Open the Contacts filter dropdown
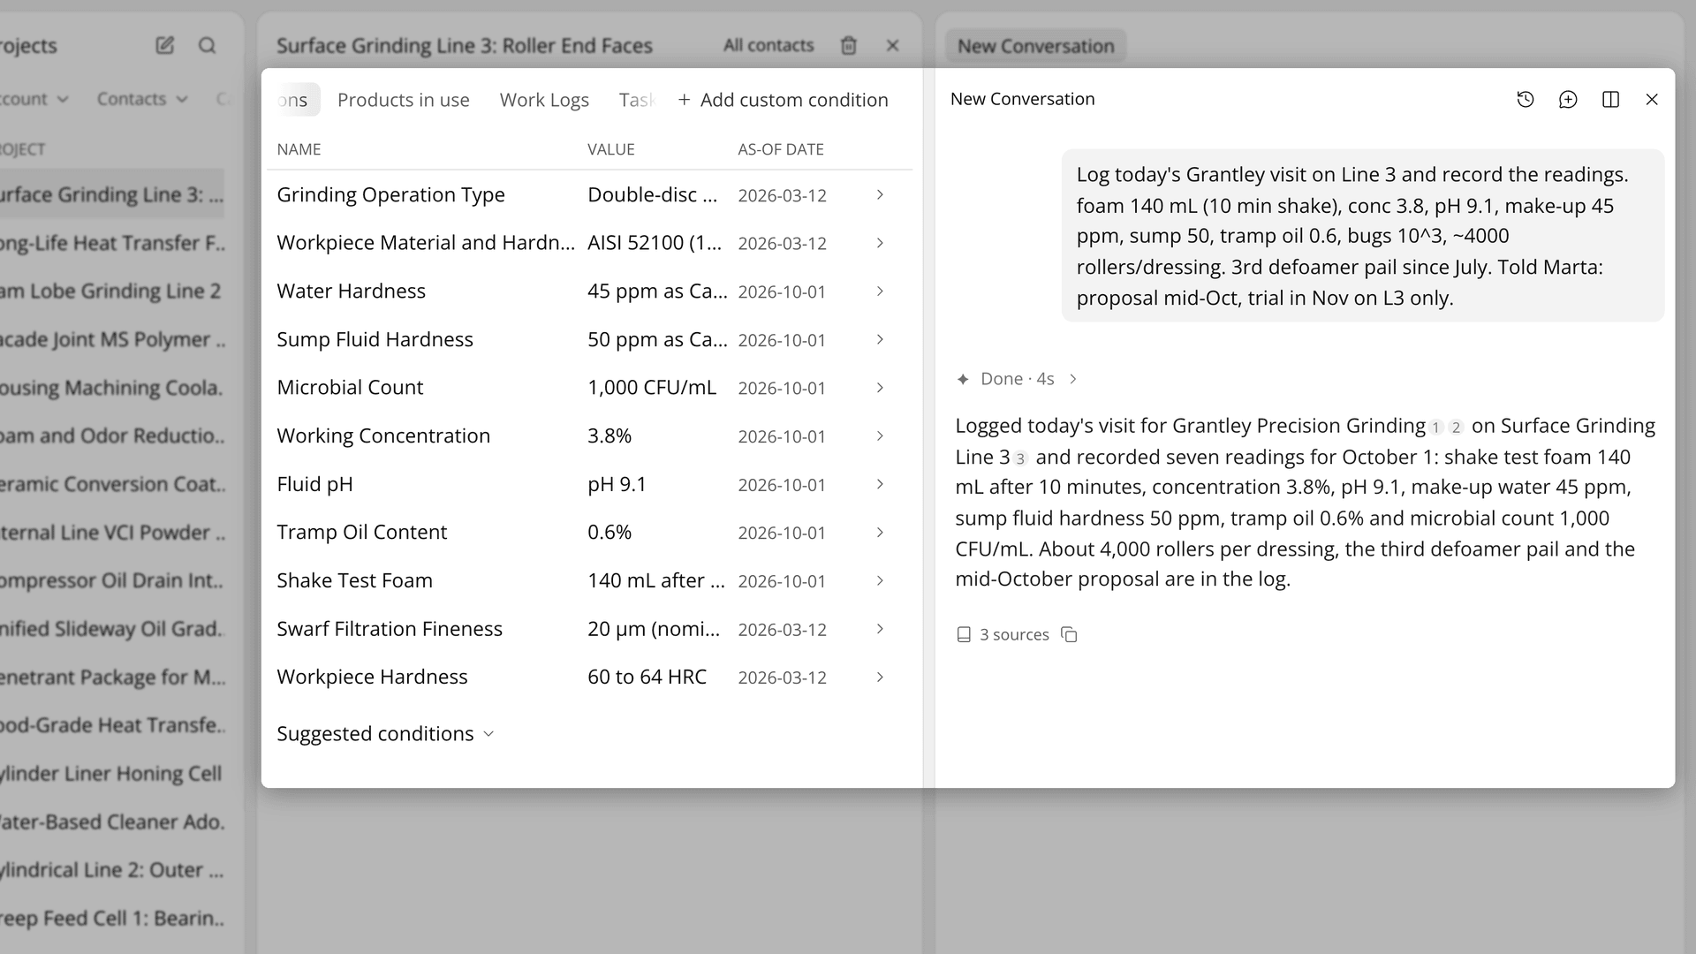The image size is (1696, 954). [142, 99]
